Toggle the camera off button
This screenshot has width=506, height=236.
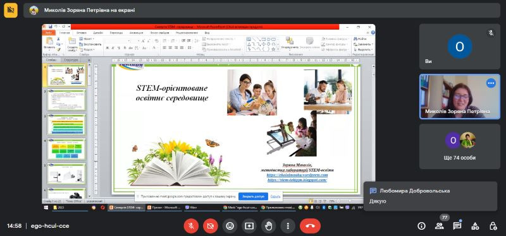211,226
